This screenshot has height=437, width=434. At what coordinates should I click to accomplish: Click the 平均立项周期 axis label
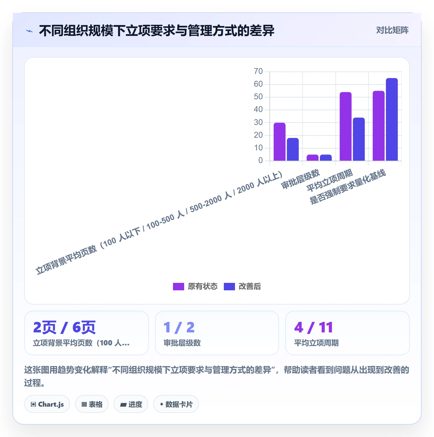330,180
